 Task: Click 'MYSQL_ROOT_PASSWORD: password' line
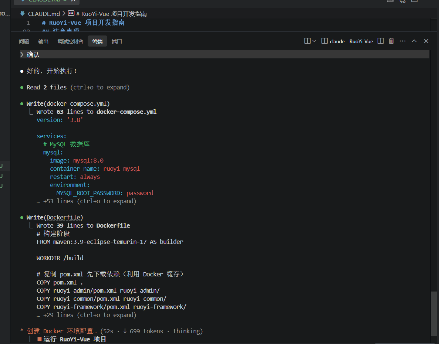point(105,193)
